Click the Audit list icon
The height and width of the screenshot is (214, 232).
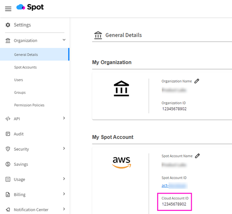pyautogui.click(x=8, y=134)
